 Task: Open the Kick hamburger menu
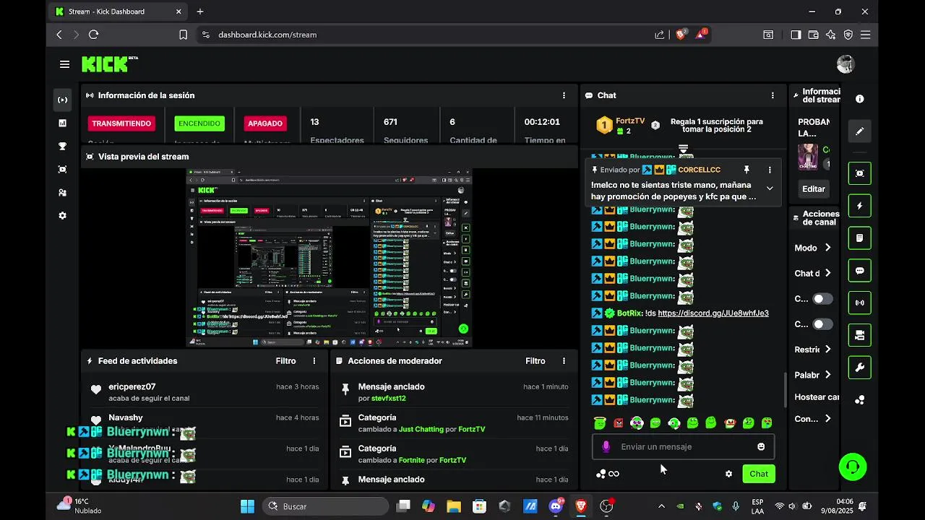point(64,64)
